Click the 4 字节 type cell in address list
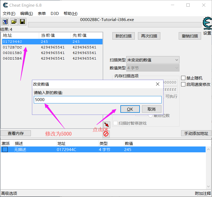Screen dimensions: 212x197 click(x=104, y=149)
